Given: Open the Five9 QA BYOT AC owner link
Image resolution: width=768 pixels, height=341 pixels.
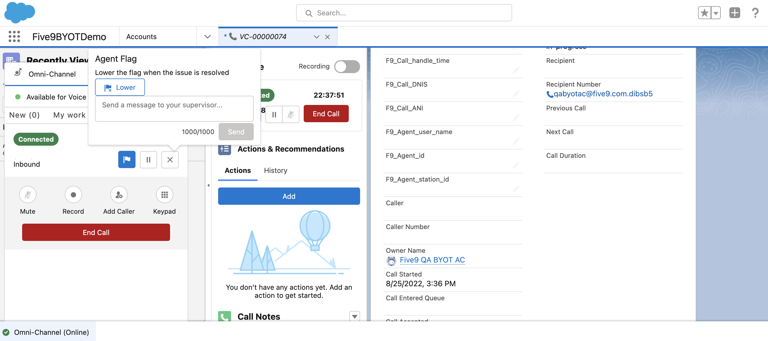Looking at the screenshot, I should 432,260.
